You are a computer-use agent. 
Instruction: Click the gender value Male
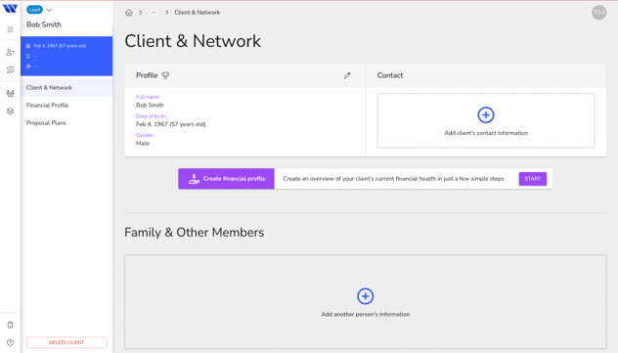coord(143,144)
